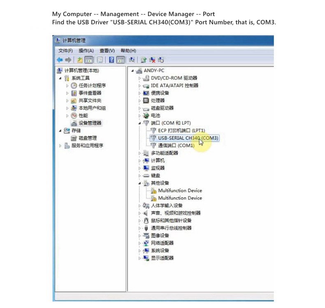The width and height of the screenshot is (325, 308).
Task: Select 设备管理器 in left tree
Action: click(x=90, y=123)
